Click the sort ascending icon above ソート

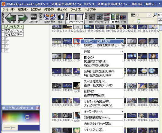[106, 19]
